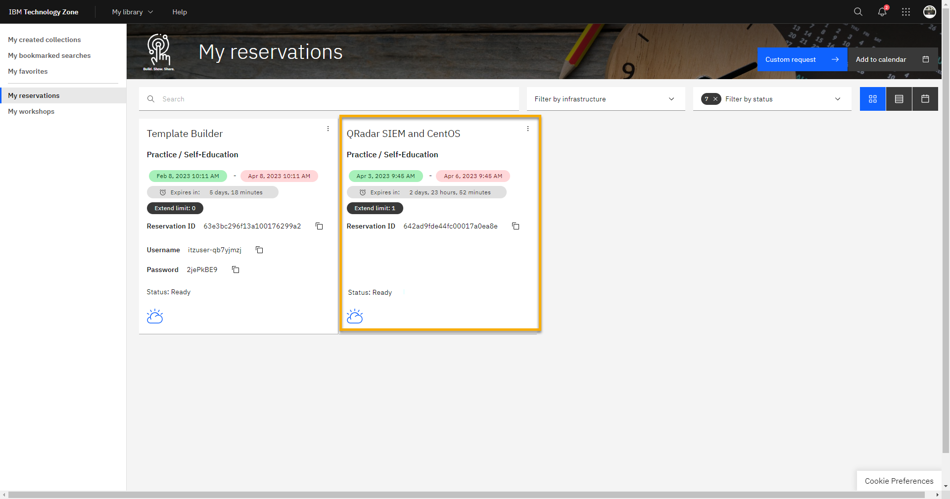950x499 pixels.
Task: Switch to calendar view layout
Action: [925, 99]
